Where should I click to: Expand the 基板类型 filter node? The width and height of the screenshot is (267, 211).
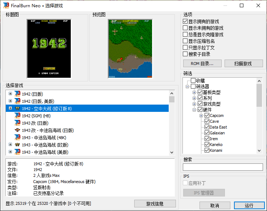click(194, 92)
